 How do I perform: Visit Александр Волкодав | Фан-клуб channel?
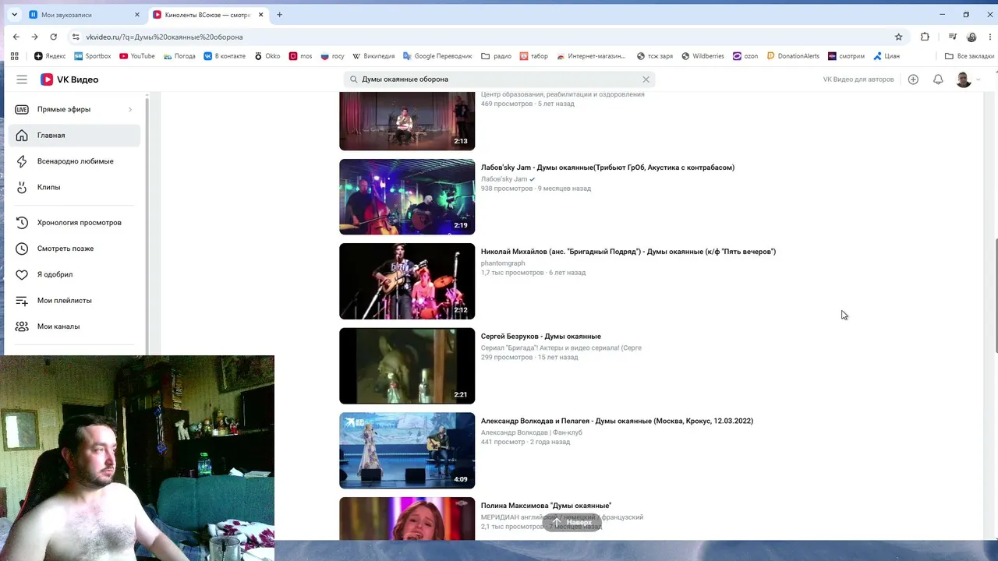(532, 432)
